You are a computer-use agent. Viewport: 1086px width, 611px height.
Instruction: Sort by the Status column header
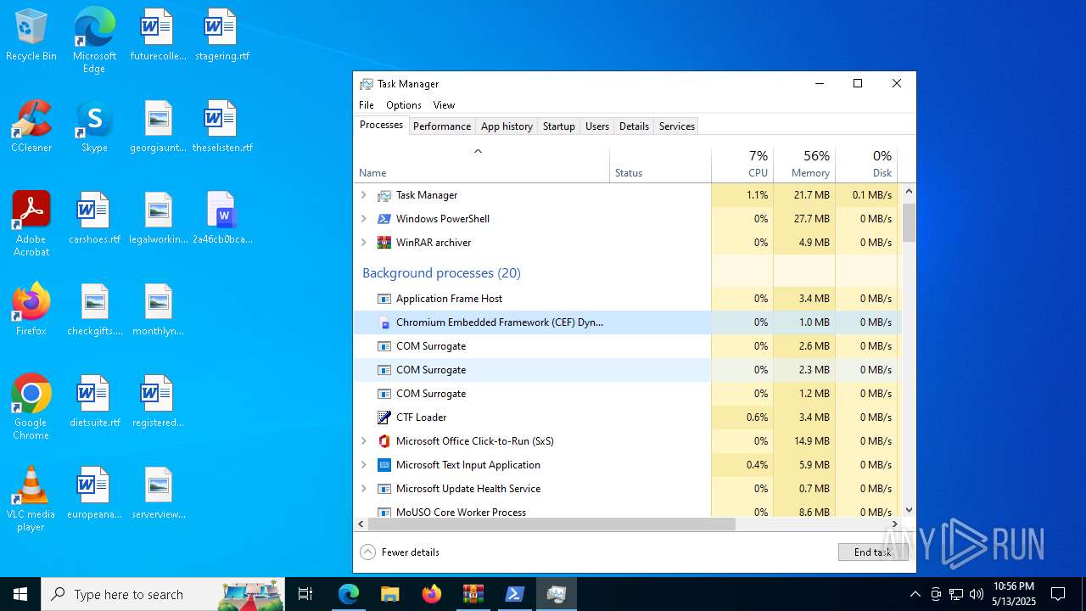(660, 165)
